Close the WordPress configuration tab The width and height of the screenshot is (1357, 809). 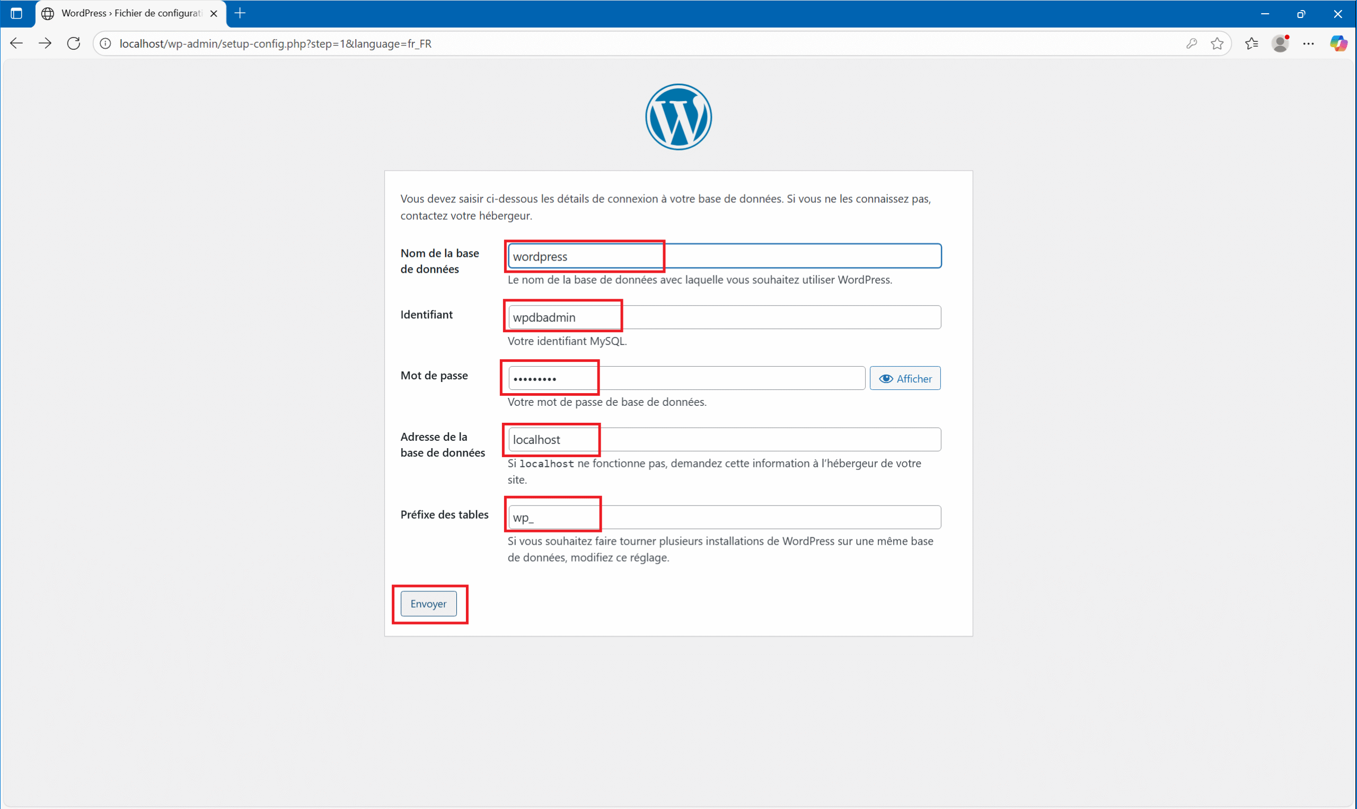[x=214, y=14]
